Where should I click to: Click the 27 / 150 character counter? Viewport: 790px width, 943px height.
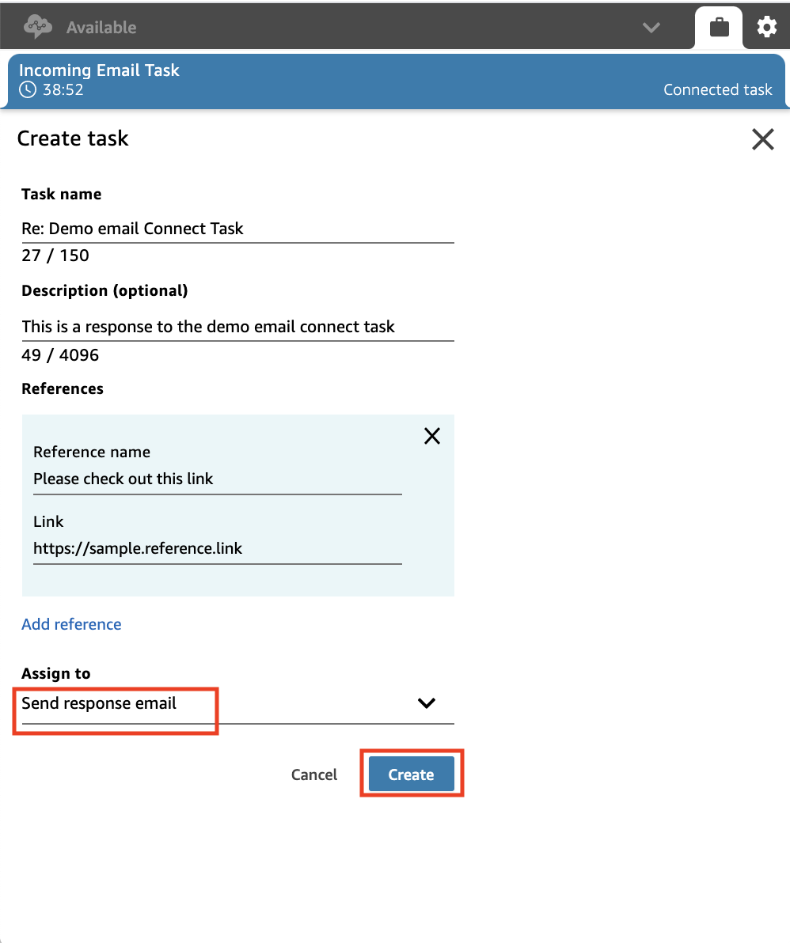click(x=55, y=256)
